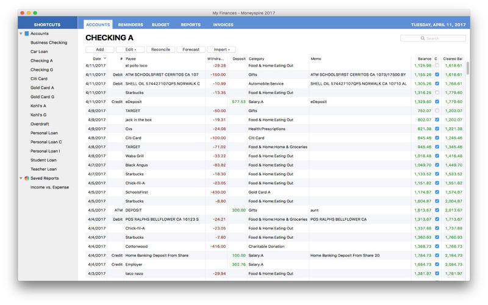Click the Saved Reports pie chart icon
Viewport: 488px width, 305px height.
(x=27, y=178)
